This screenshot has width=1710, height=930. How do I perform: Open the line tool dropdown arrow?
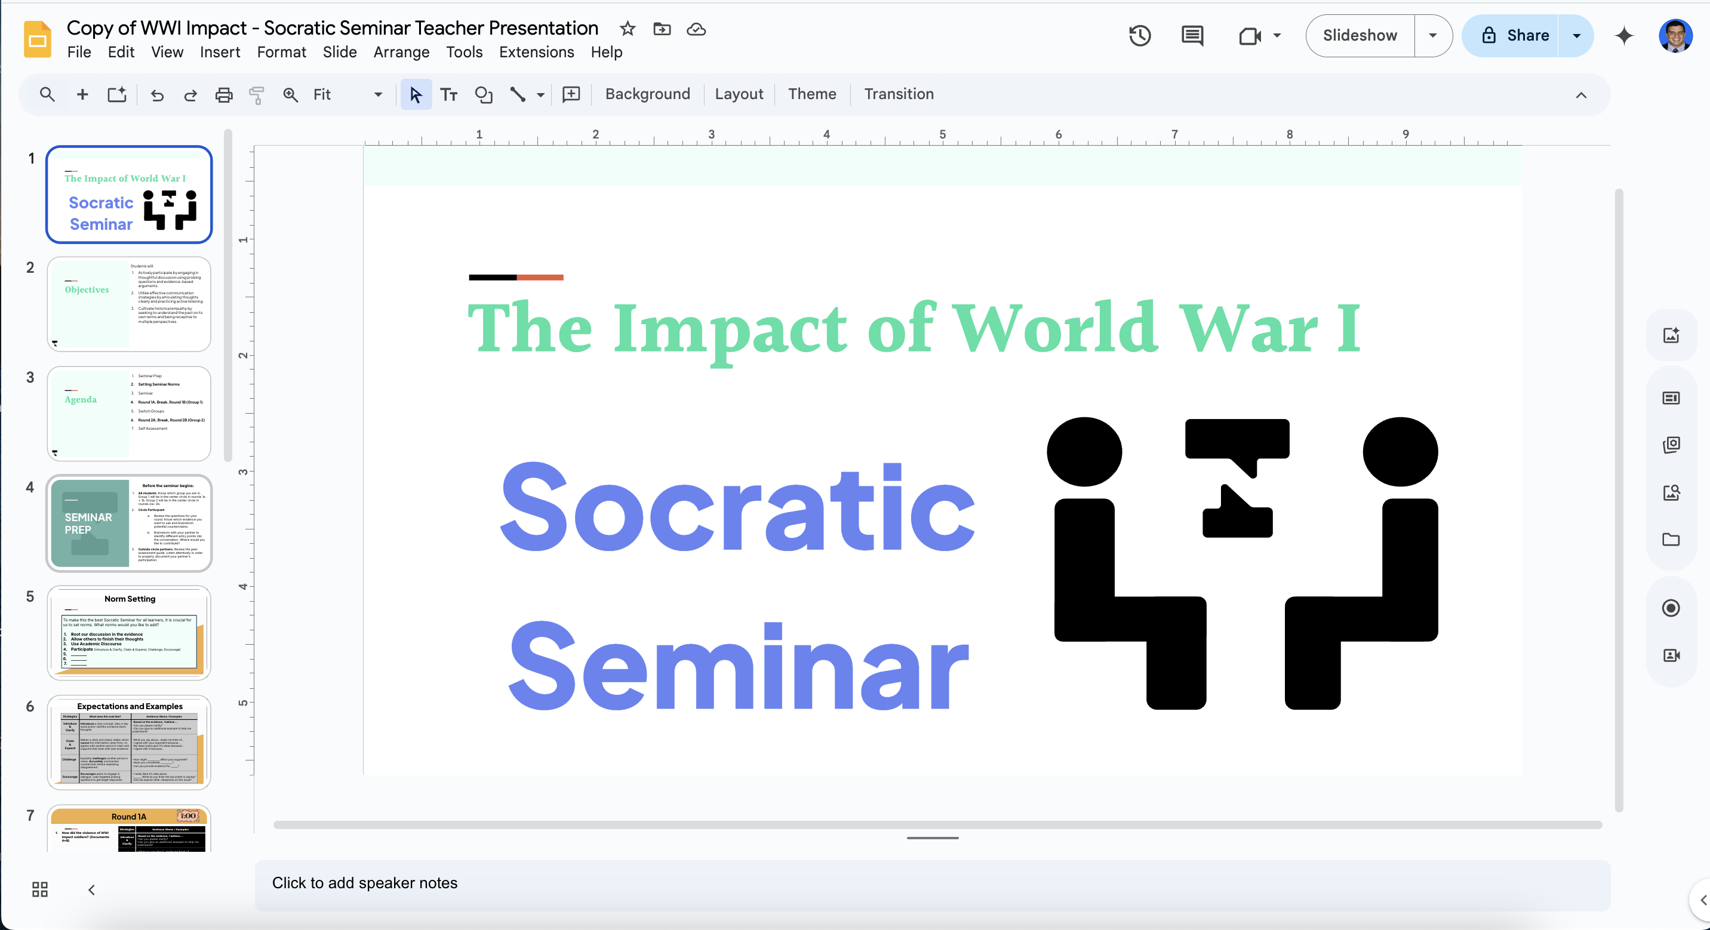[x=541, y=95]
